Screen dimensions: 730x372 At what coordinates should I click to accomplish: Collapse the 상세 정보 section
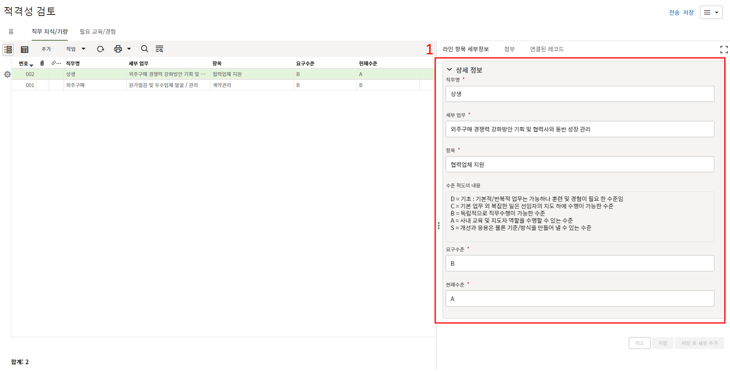pos(449,70)
